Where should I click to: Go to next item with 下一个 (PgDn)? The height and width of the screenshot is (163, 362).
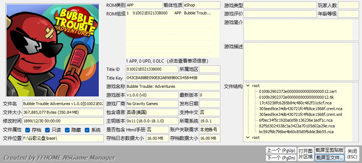[x=281, y=158]
